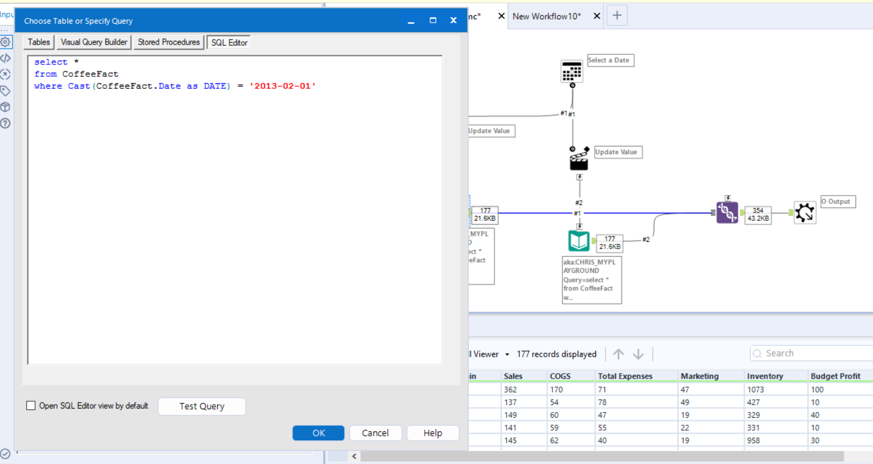Switch to the New Workflow10 tab
Image resolution: width=873 pixels, height=464 pixels.
click(x=546, y=16)
